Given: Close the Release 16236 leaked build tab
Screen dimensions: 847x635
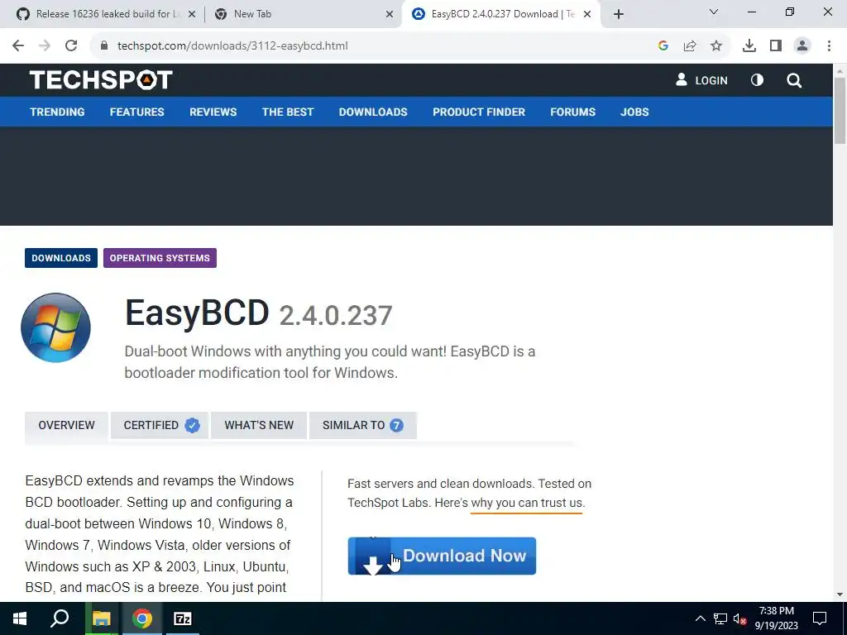Looking at the screenshot, I should [192, 15].
